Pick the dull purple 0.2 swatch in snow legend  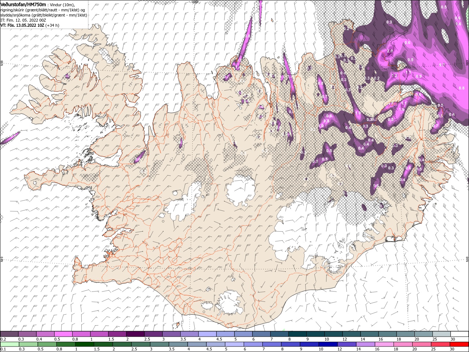coord(9,334)
